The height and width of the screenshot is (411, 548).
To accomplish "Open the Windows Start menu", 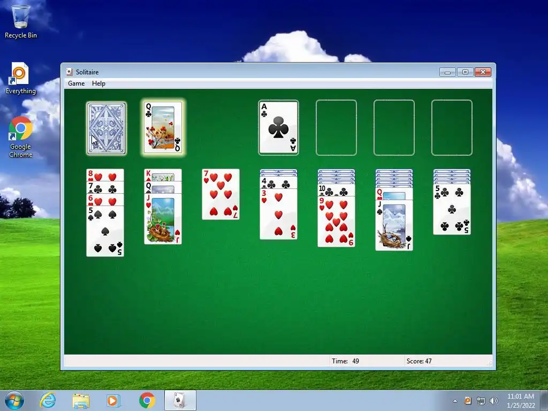I will pos(14,400).
